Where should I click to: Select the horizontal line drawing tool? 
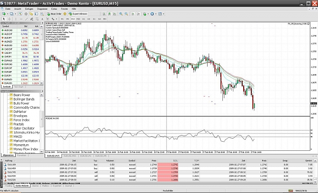[x=21, y=19]
